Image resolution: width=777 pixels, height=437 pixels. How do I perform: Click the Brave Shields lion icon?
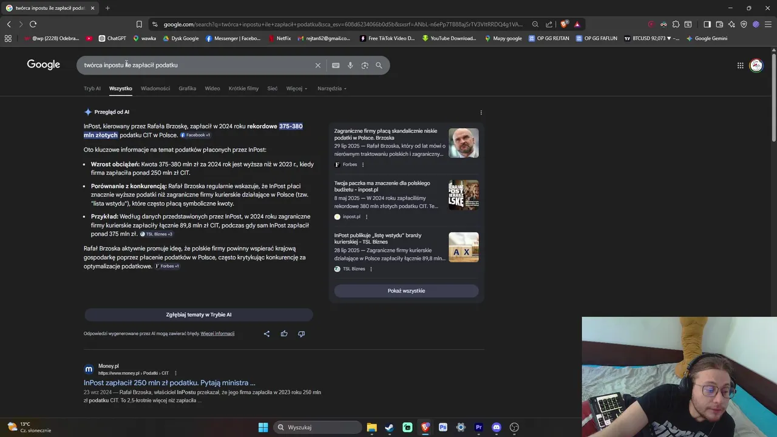[x=564, y=24]
